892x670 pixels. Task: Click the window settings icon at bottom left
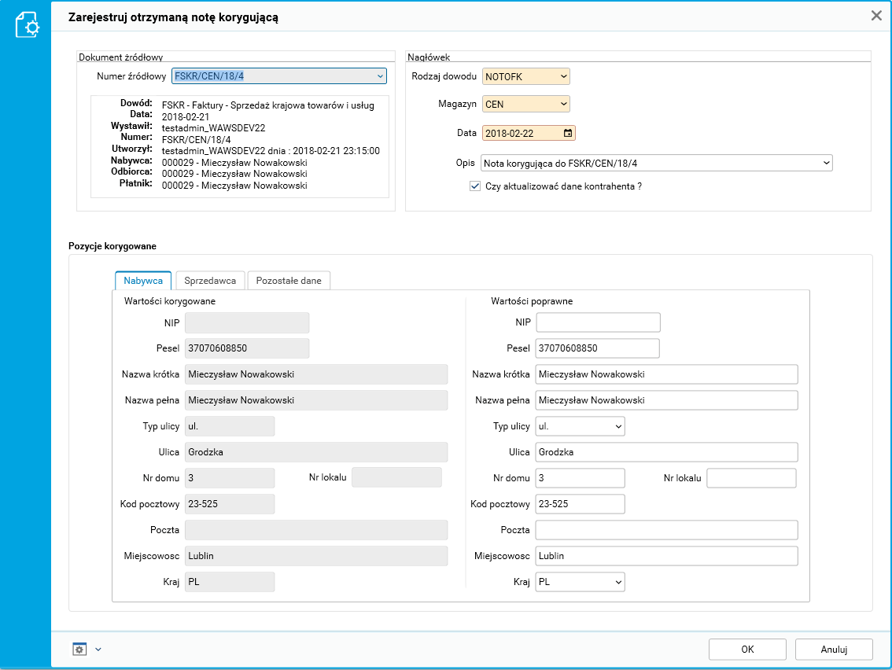[x=79, y=649]
